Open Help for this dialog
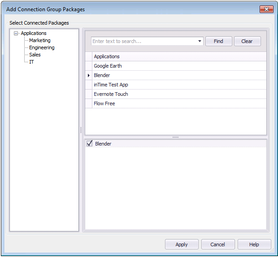 click(x=254, y=244)
